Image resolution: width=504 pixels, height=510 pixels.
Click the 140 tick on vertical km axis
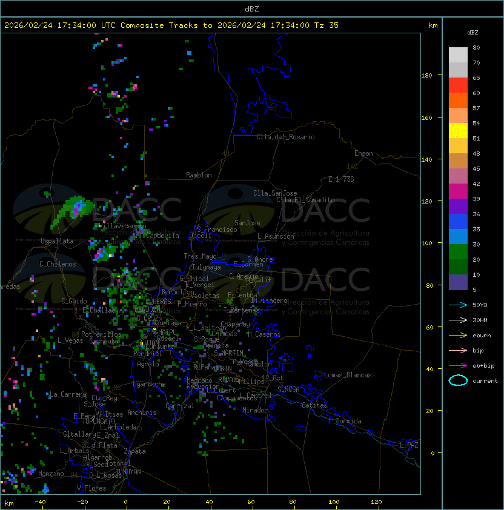[426, 159]
